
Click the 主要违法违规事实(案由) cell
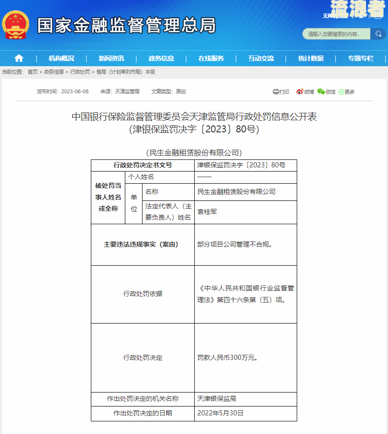coord(143,245)
